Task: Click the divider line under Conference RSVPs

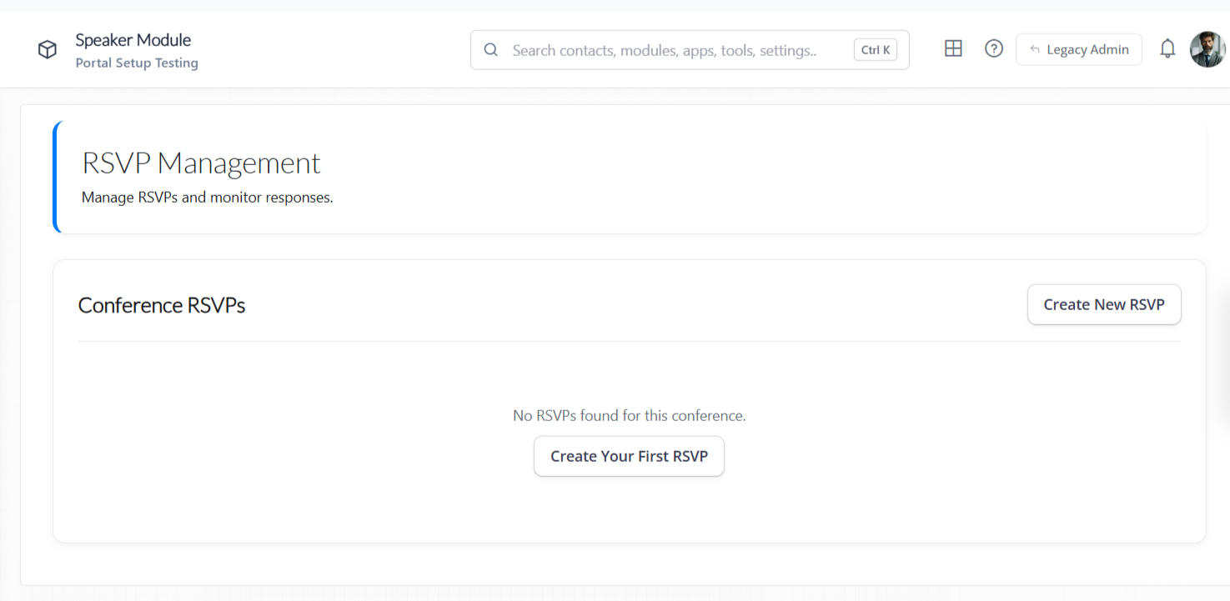Action: coord(629,341)
